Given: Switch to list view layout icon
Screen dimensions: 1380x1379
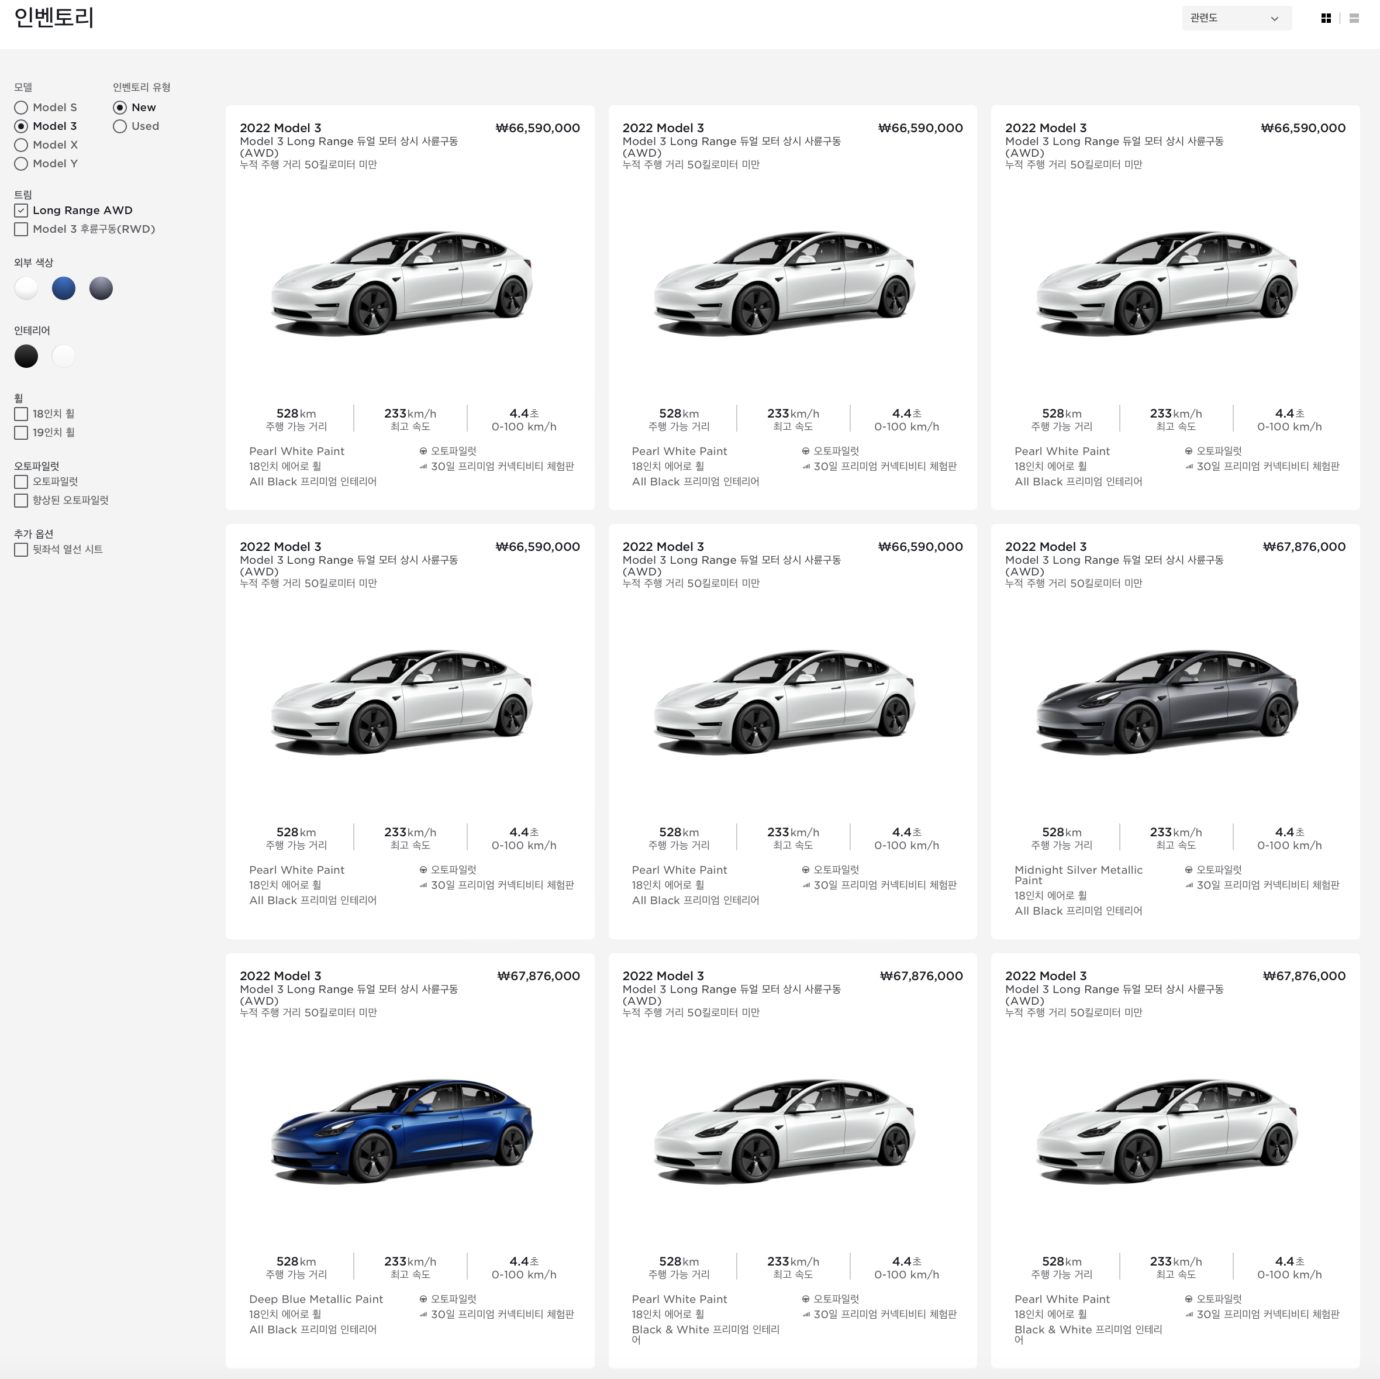Looking at the screenshot, I should [x=1354, y=19].
